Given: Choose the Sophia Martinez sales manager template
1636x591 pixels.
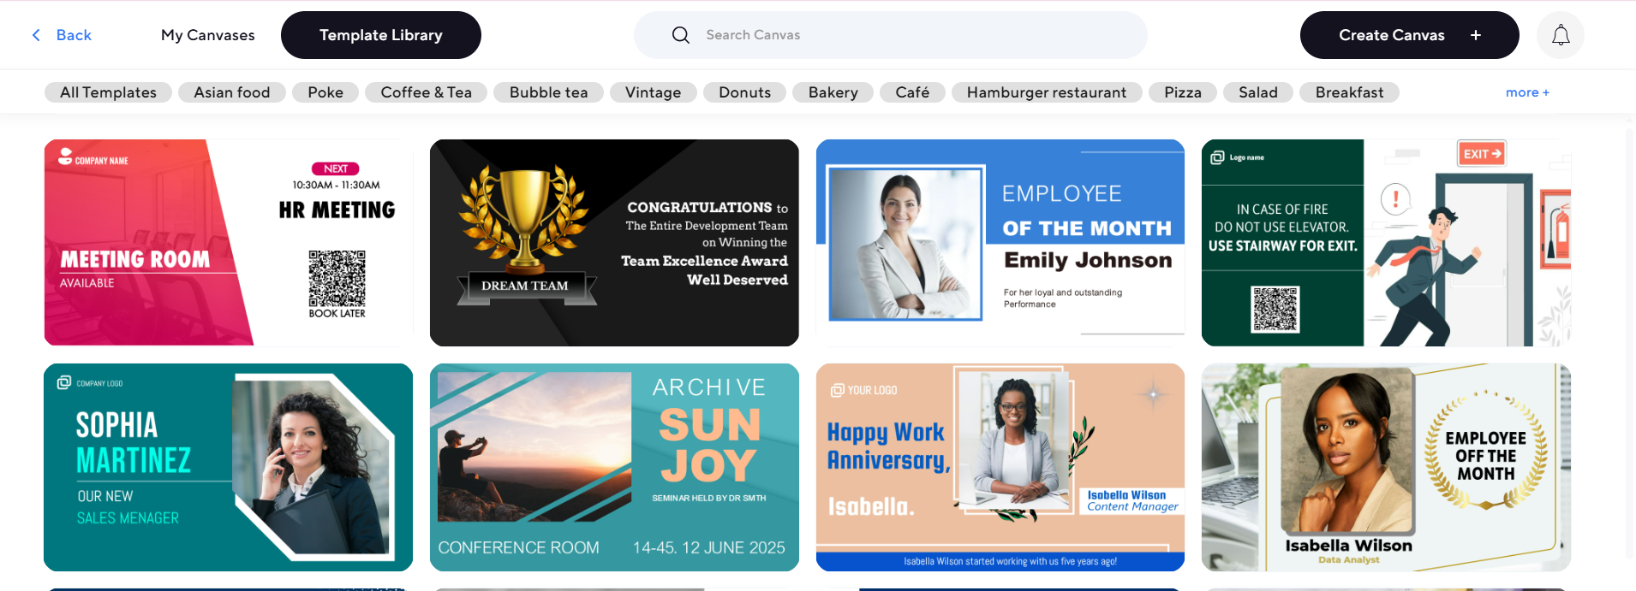Looking at the screenshot, I should pos(228,467).
